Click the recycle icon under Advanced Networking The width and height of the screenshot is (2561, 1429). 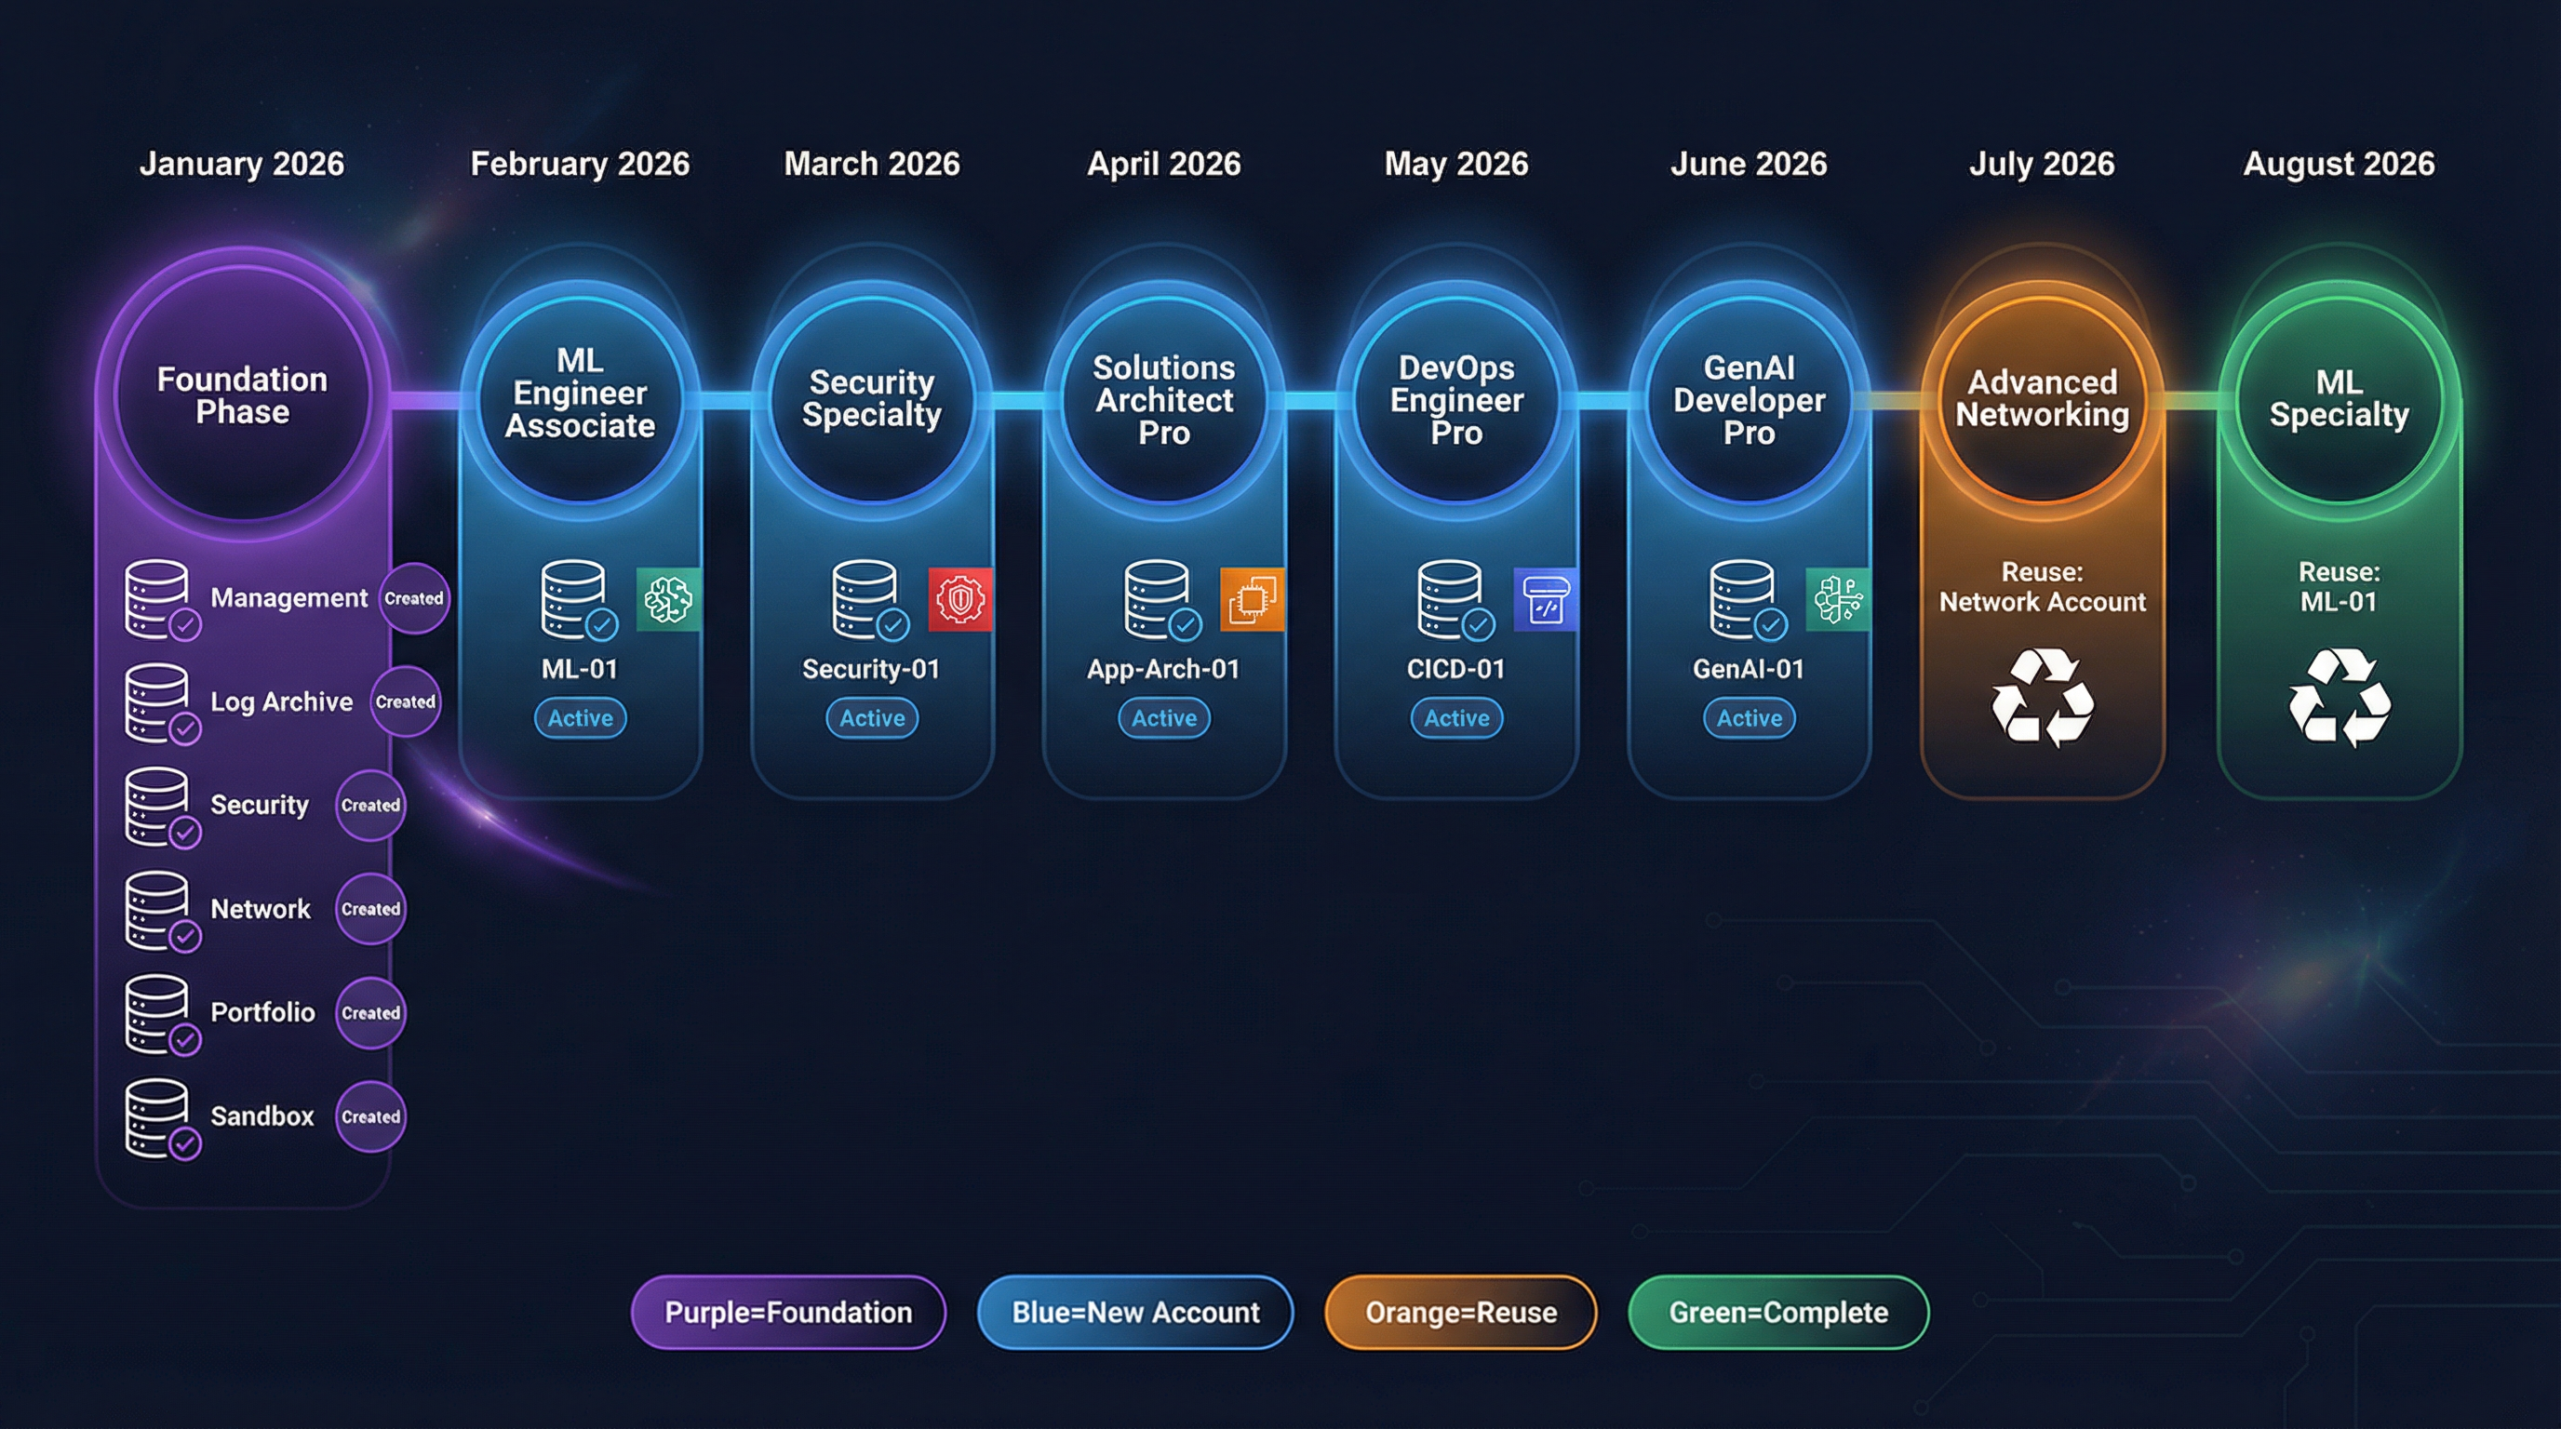pyautogui.click(x=2040, y=699)
